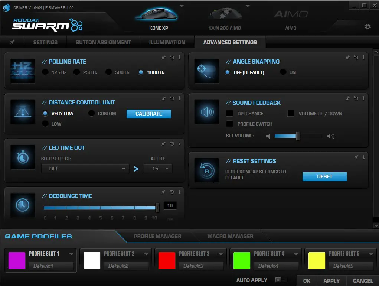
Task: Select the Advanced Settings tab
Action: (x=230, y=42)
